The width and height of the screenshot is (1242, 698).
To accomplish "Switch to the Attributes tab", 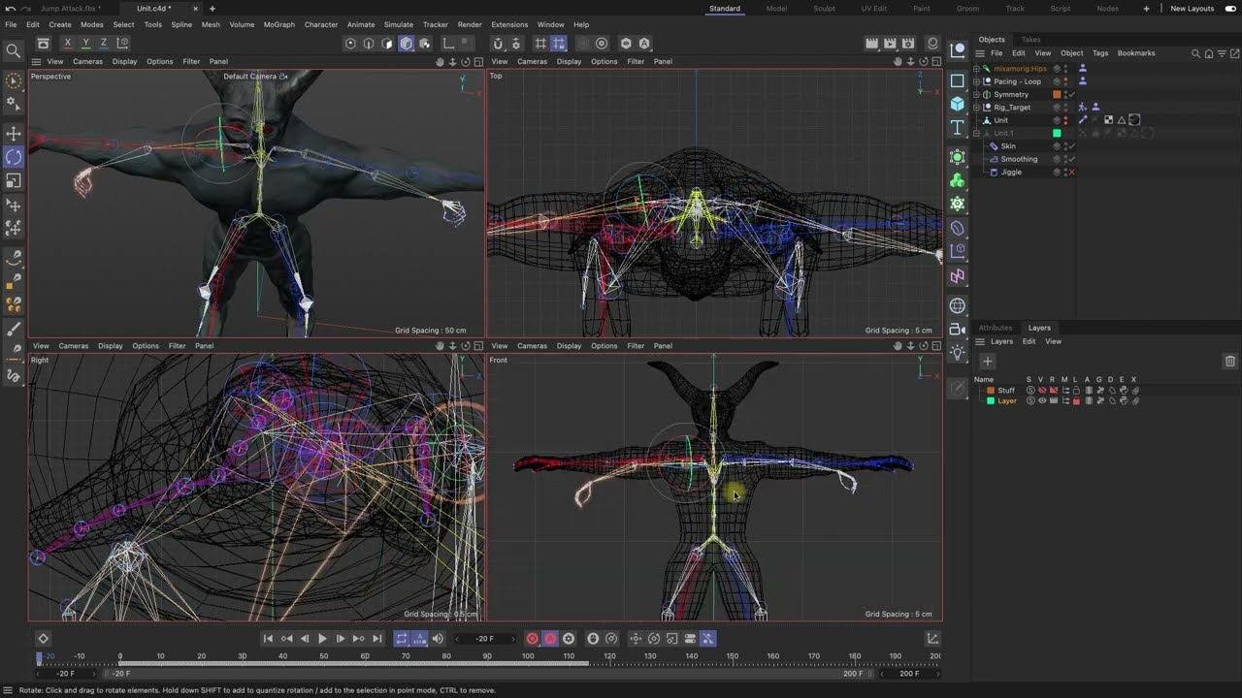I will pyautogui.click(x=995, y=328).
